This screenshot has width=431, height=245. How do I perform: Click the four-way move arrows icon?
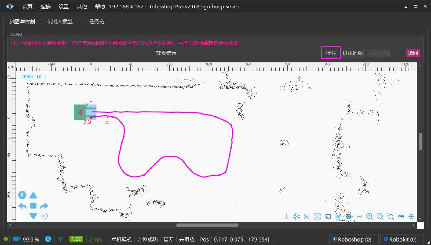[412, 216]
